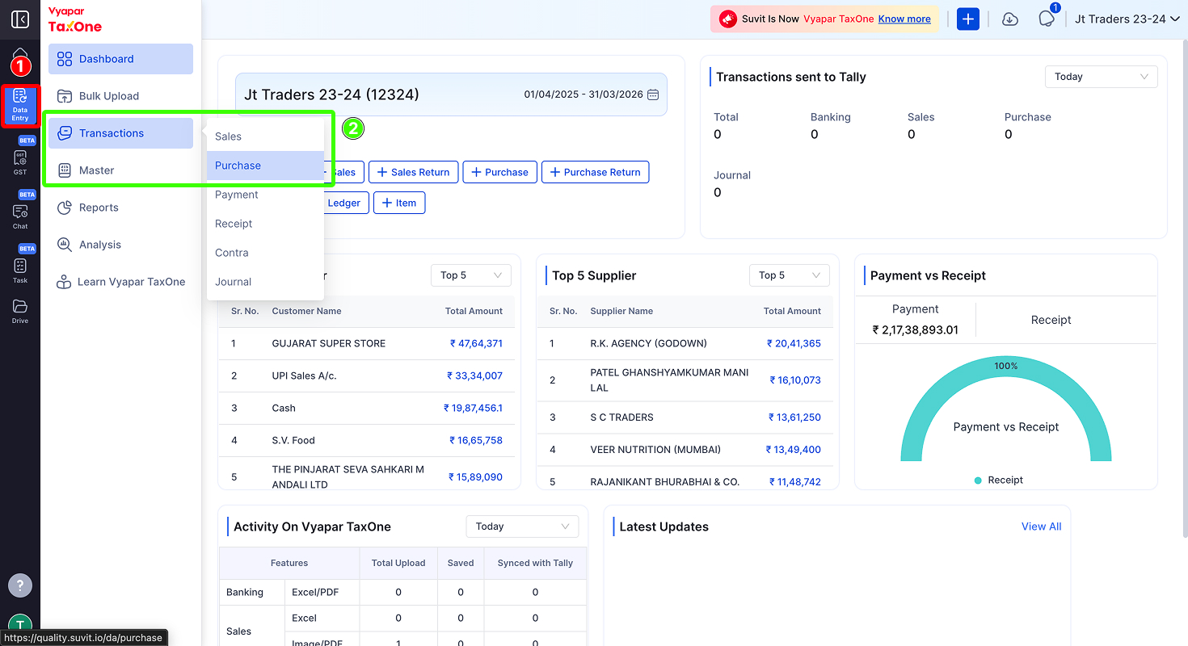Open the Drive module in the left rail
Image resolution: width=1188 pixels, height=646 pixels.
pos(20,312)
